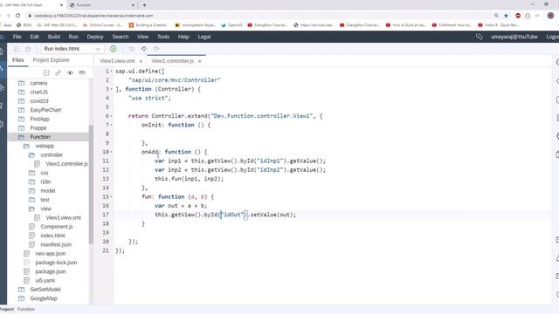Toggle link with editor icon
Image resolution: width=559 pixels, height=314 pixels.
coord(59,72)
